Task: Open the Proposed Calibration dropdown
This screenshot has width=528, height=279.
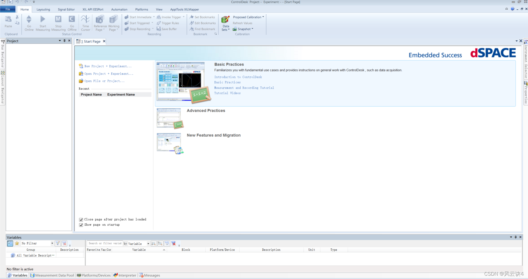Action: tap(248, 17)
